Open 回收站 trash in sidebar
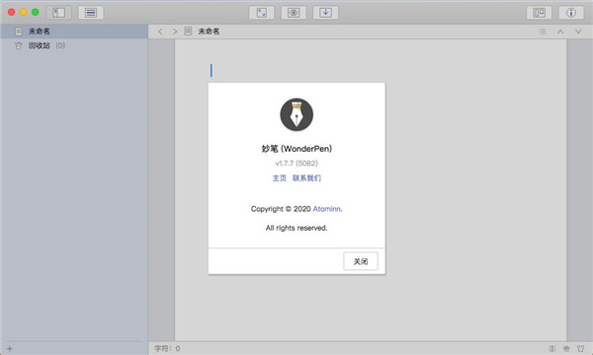The image size is (593, 355). click(x=74, y=45)
